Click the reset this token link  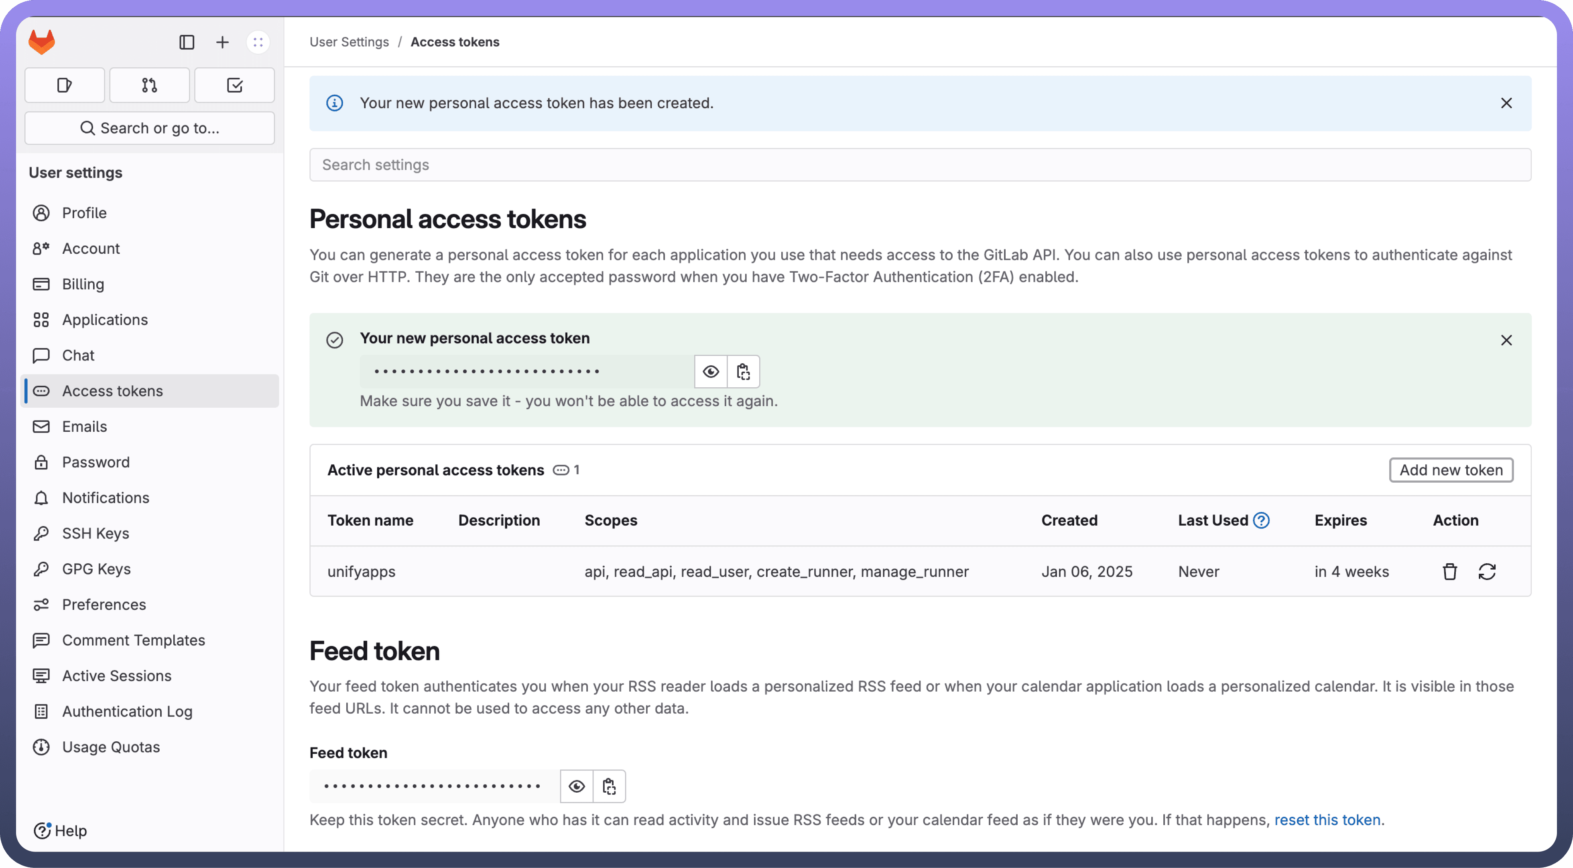[1327, 820]
